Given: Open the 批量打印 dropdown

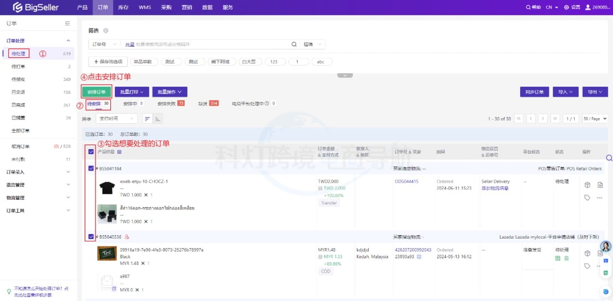Looking at the screenshot, I should pyautogui.click(x=132, y=92).
